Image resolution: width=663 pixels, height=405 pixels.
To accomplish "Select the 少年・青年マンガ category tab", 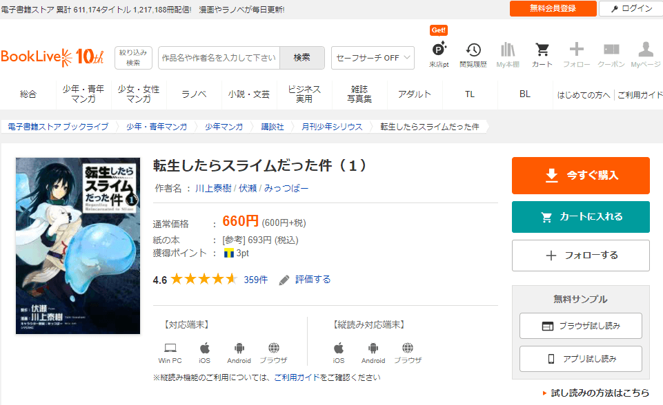I will tap(83, 94).
